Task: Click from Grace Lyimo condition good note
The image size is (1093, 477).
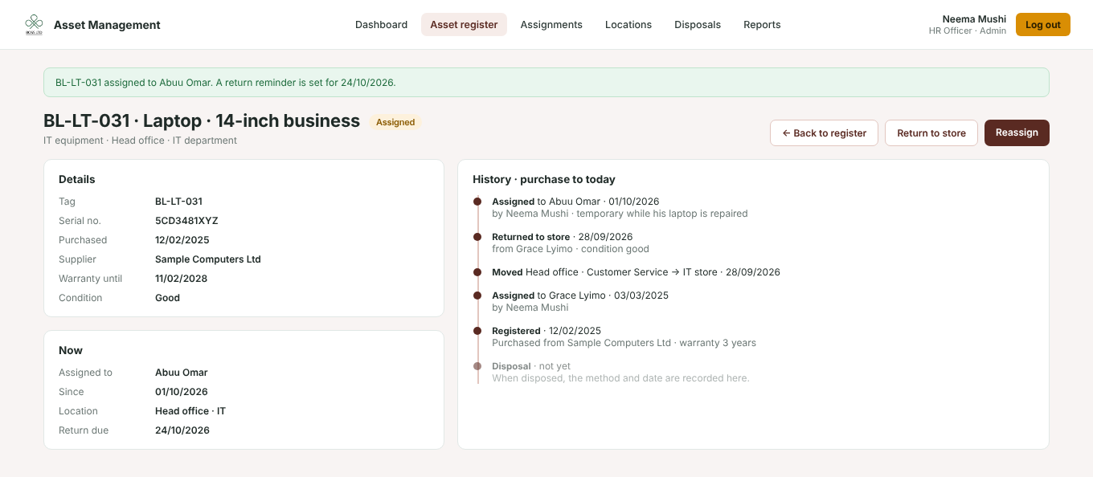Action: 571,249
